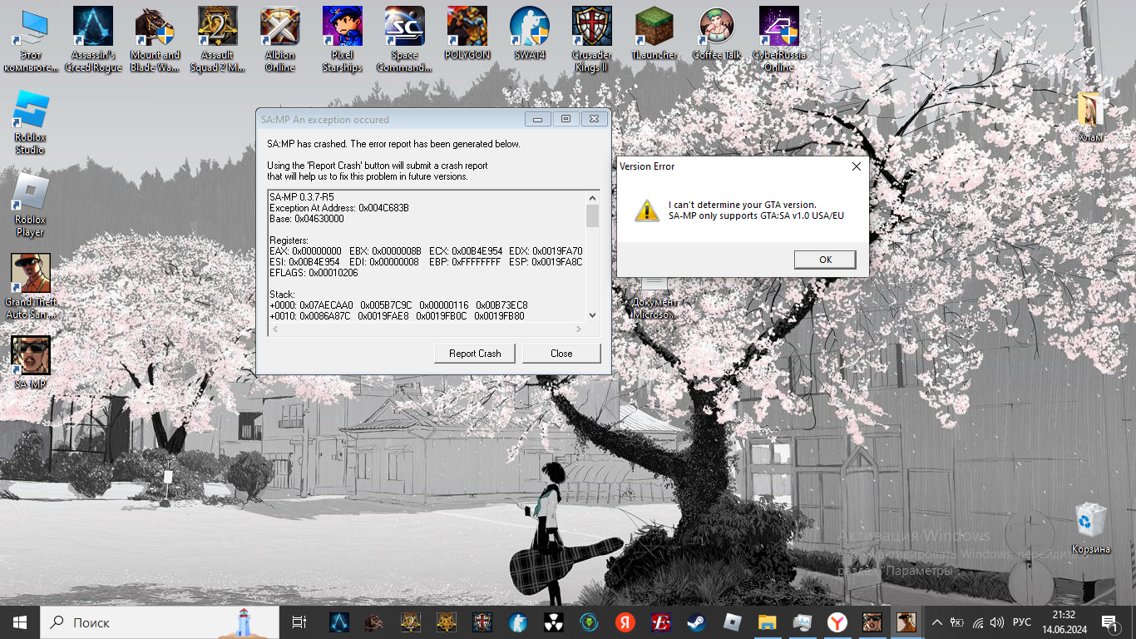This screenshot has height=639, width=1136.
Task: Open the Albion Online desktop shortcut
Action: (280, 28)
